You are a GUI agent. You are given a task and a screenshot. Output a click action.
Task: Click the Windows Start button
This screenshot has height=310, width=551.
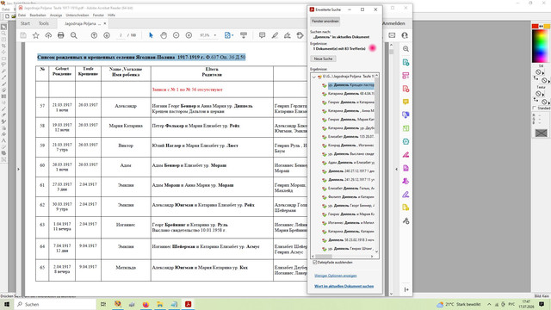(x=7, y=304)
